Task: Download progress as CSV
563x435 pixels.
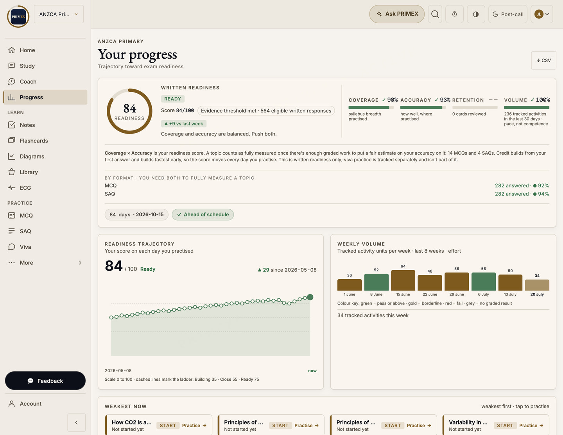Action: 543,61
